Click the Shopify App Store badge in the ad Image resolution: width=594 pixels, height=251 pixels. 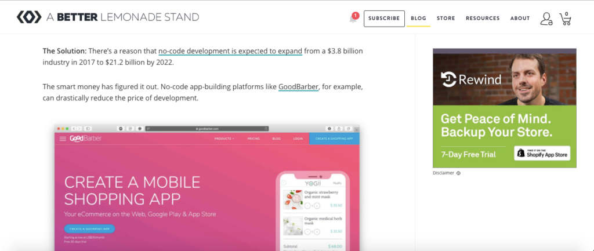(x=542, y=154)
